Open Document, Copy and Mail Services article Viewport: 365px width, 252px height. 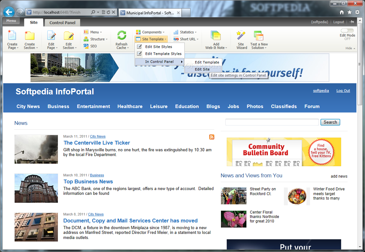130,221
